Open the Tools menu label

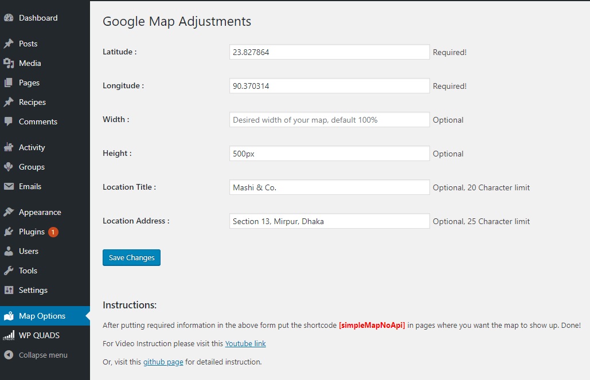pos(28,271)
